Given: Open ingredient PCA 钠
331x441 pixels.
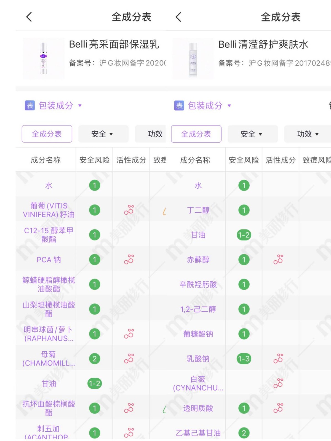Looking at the screenshot, I should [49, 260].
